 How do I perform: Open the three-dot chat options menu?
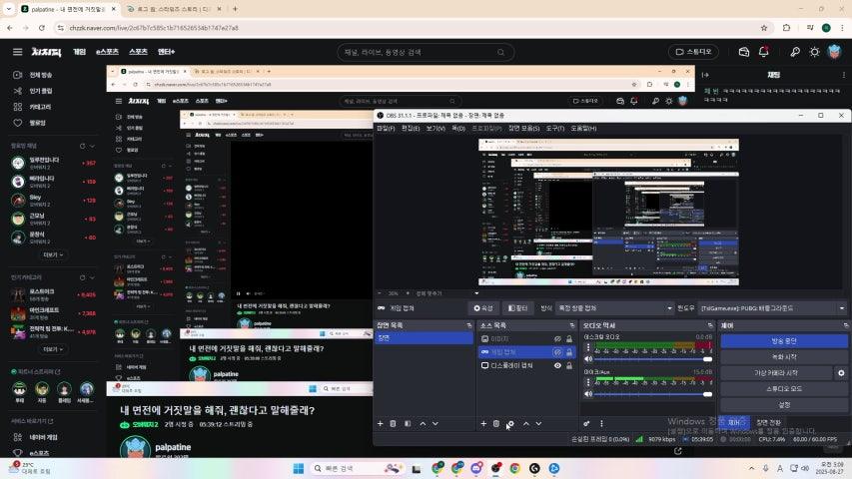[x=843, y=75]
